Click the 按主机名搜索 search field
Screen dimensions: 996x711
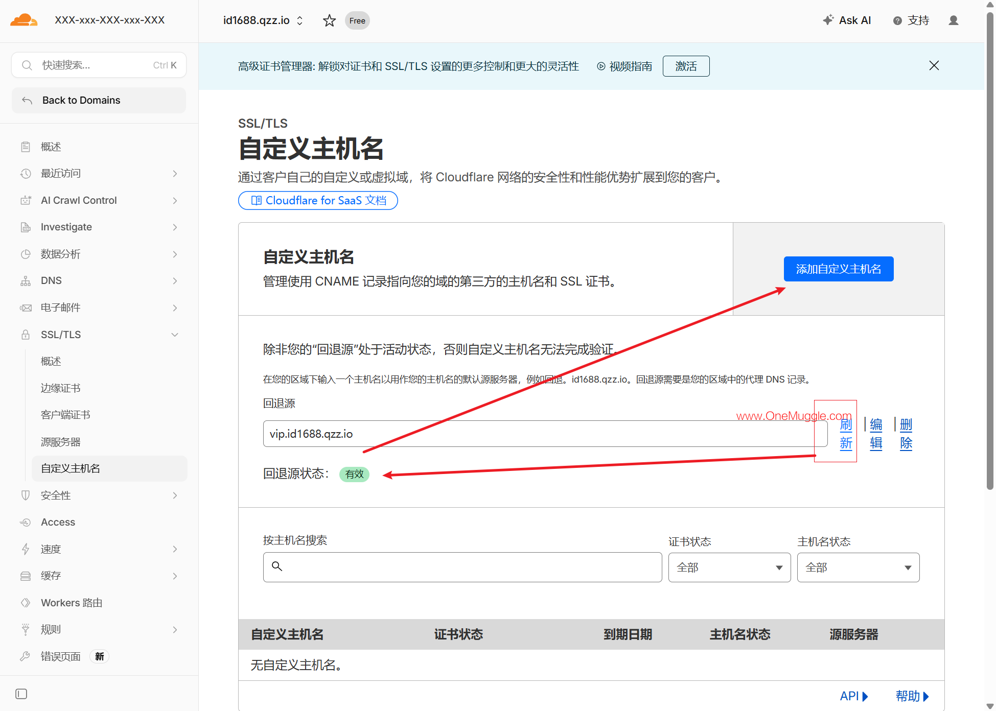[462, 567]
